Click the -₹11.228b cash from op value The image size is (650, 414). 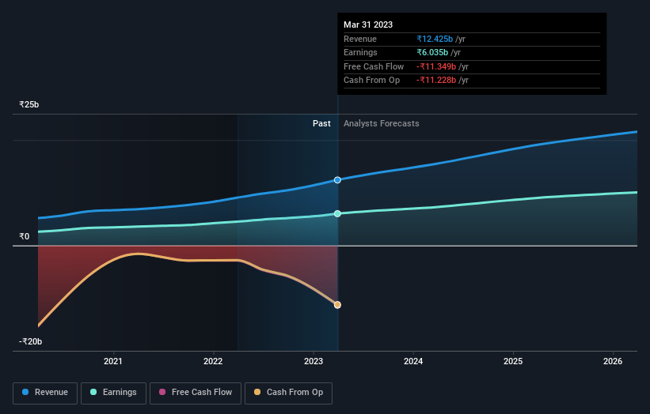[436, 81]
